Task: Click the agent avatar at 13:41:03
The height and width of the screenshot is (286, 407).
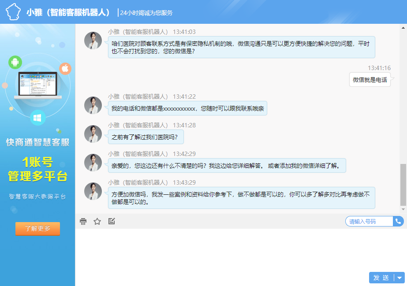Action: coord(93,41)
